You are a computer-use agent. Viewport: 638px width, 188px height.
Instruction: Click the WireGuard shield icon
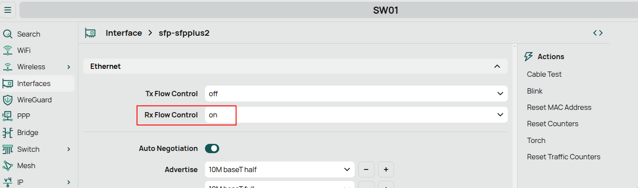8,100
